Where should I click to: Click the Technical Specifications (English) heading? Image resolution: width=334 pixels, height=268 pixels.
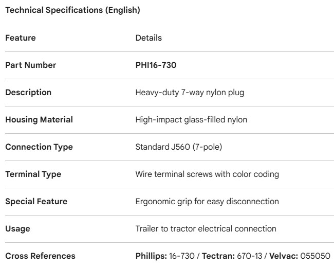pos(72,10)
